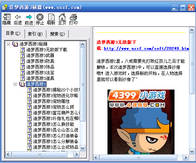Image resolution: width=196 pixels, height=163 pixels.
Task: Open 造梦西游3补偿礼包在哪 topic
Action: click(x=56, y=119)
